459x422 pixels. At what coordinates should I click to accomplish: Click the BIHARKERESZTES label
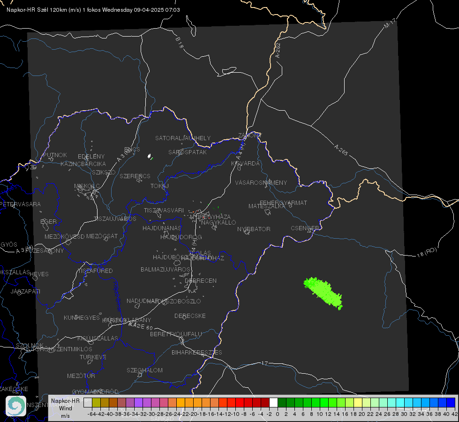click(197, 352)
